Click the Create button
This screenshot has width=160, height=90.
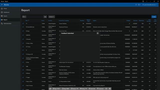pos(154,17)
